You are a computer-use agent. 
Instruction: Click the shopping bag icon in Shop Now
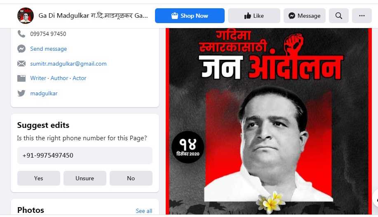click(174, 16)
